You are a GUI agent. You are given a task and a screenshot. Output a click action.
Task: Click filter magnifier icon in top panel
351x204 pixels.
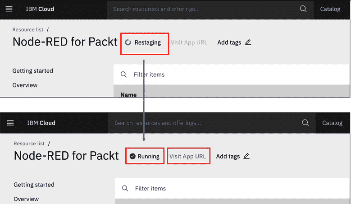click(x=123, y=74)
